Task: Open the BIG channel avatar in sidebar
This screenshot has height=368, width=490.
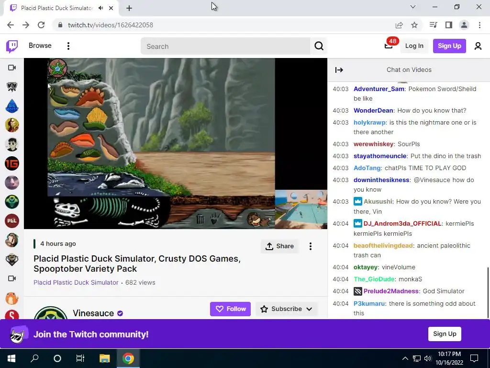Action: click(12, 106)
